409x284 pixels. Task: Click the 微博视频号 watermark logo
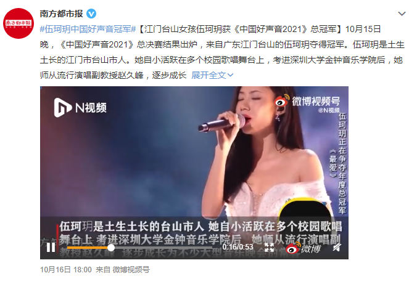tap(307, 100)
